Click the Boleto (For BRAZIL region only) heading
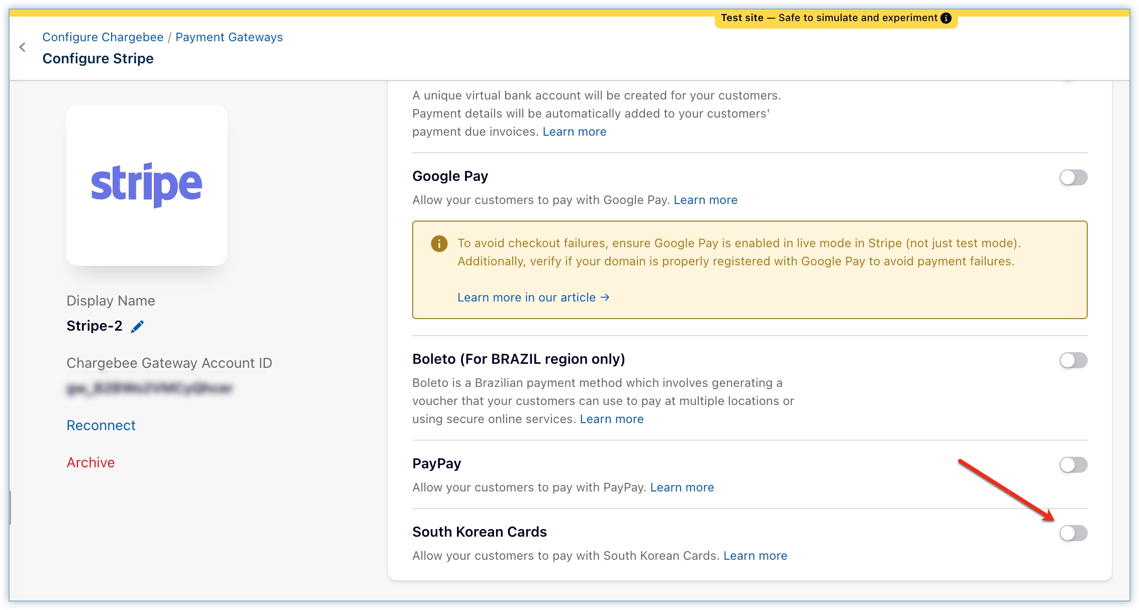This screenshot has height=610, width=1139. (519, 359)
